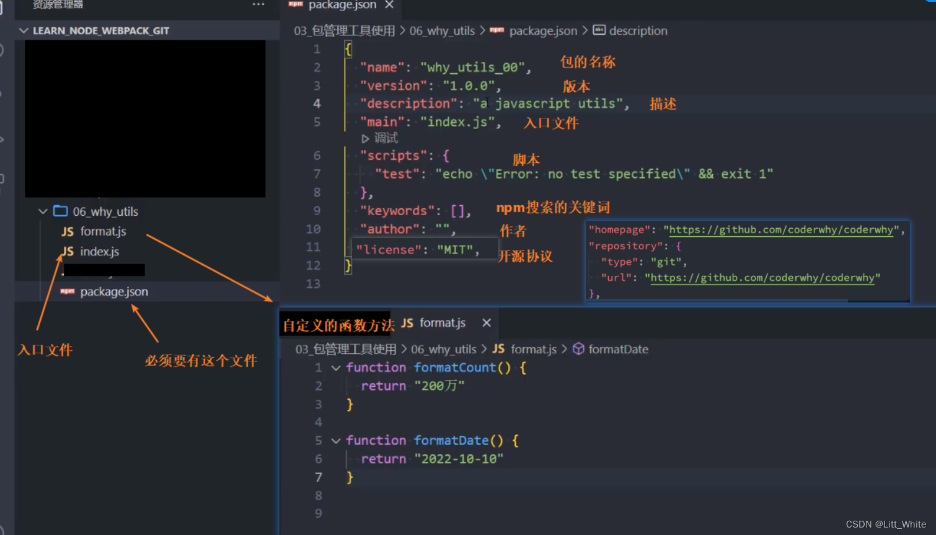Collapse the formatCount function fold arrow
The height and width of the screenshot is (535, 936).
pyautogui.click(x=336, y=368)
